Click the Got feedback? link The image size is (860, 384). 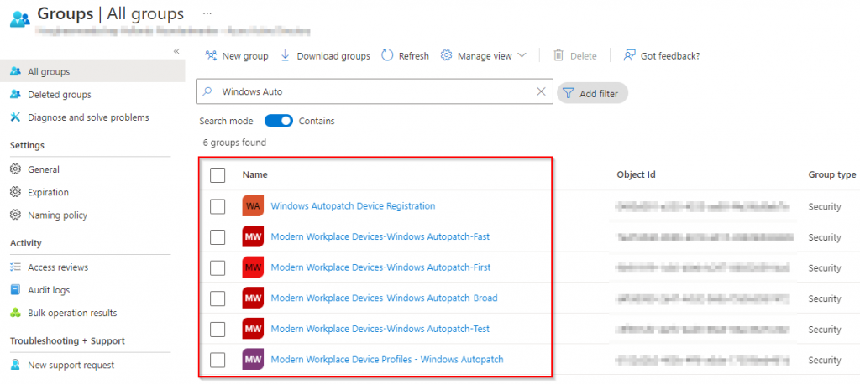tap(670, 56)
